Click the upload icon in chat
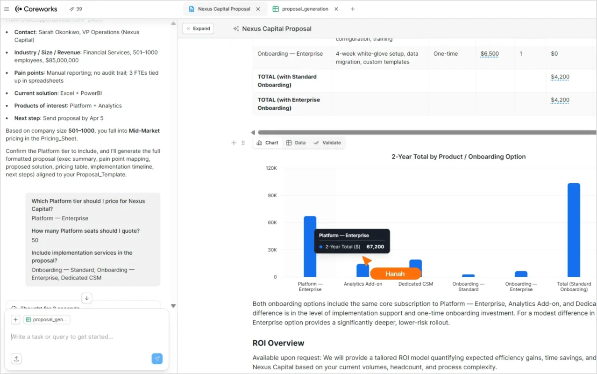The height and width of the screenshot is (374, 597). [16, 359]
